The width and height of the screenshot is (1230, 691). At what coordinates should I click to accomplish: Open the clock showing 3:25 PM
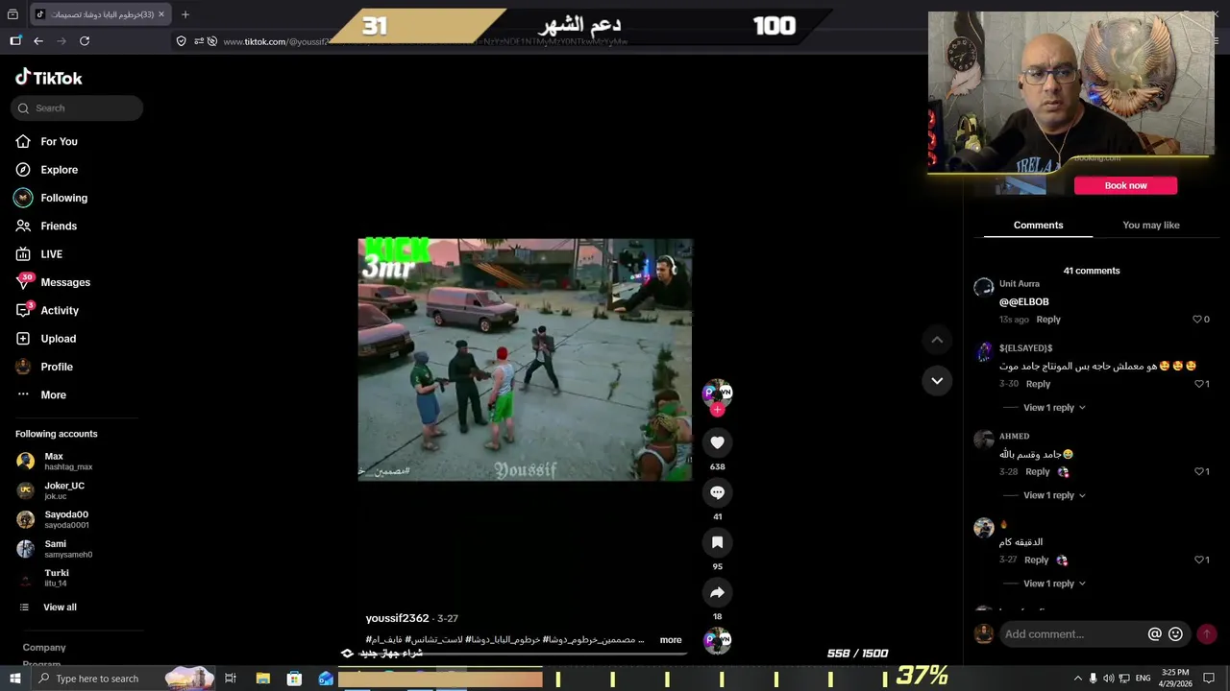[1174, 679]
